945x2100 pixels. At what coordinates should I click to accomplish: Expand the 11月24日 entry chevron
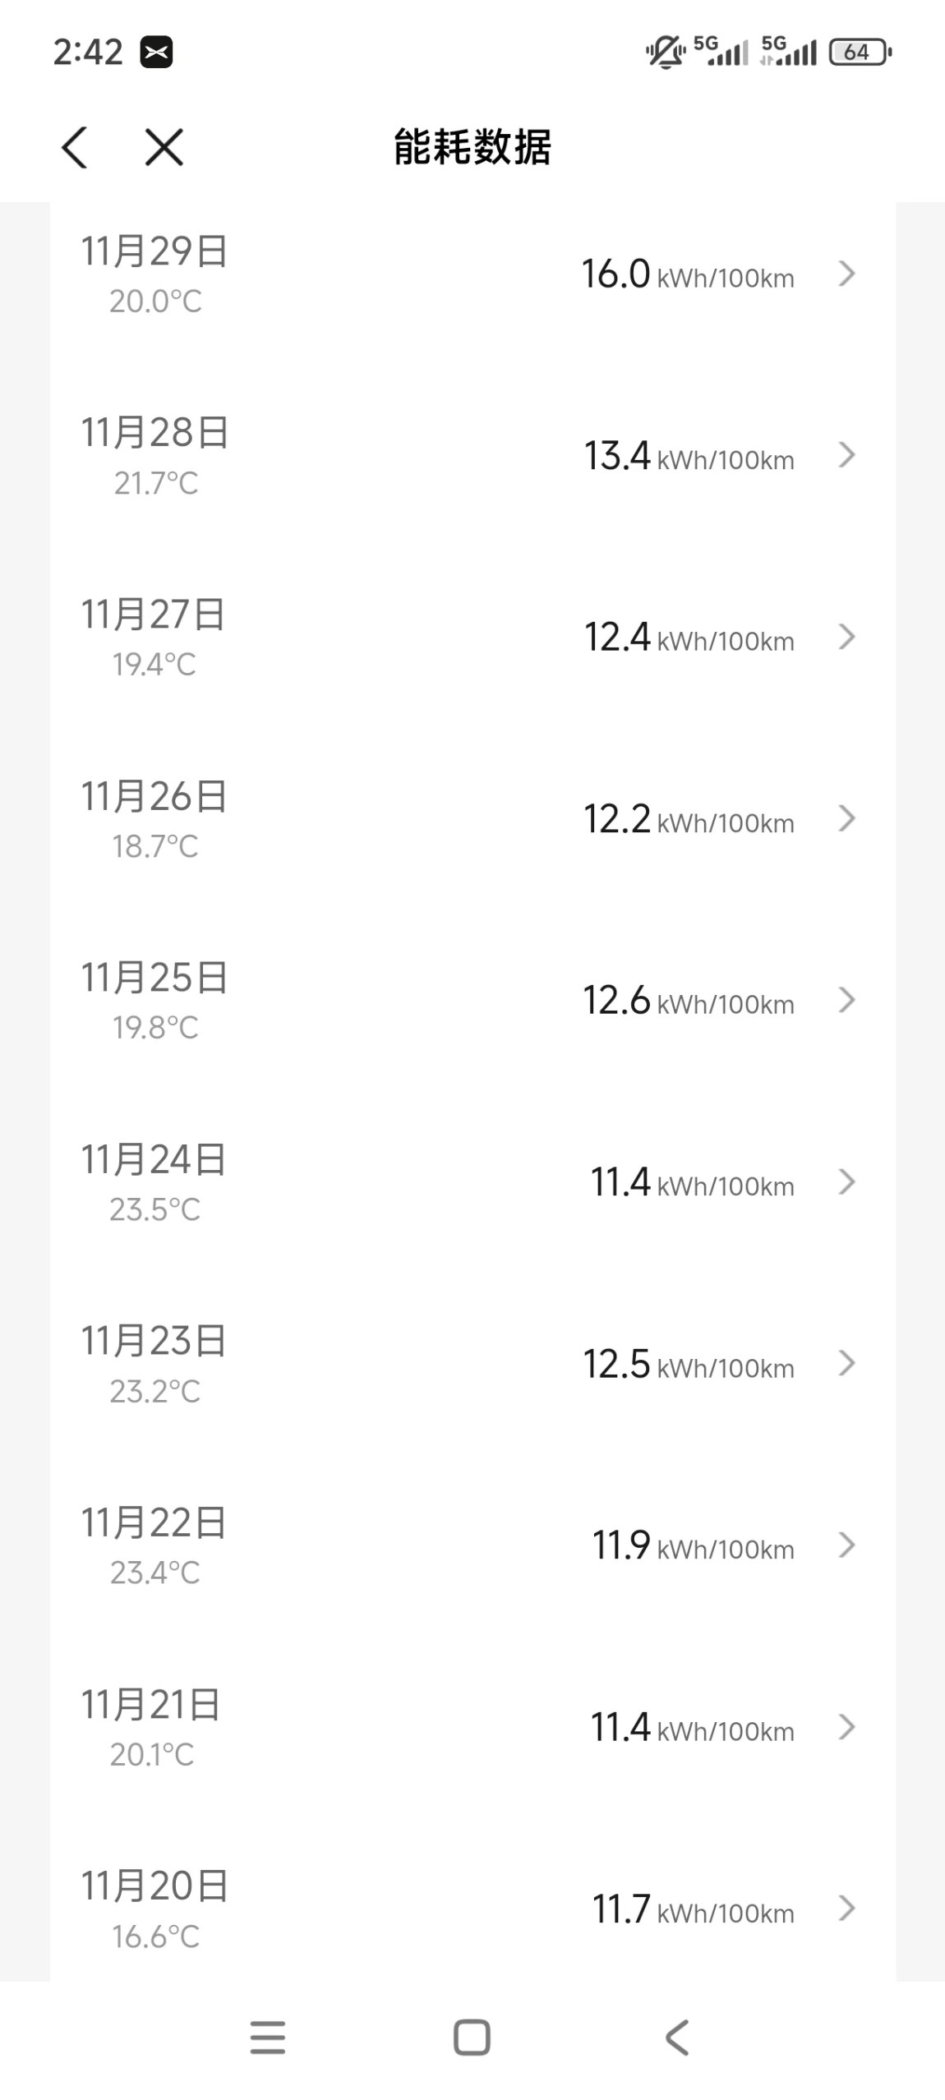(x=846, y=1182)
